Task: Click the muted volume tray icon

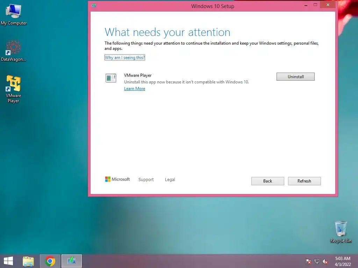Action: tap(325, 261)
